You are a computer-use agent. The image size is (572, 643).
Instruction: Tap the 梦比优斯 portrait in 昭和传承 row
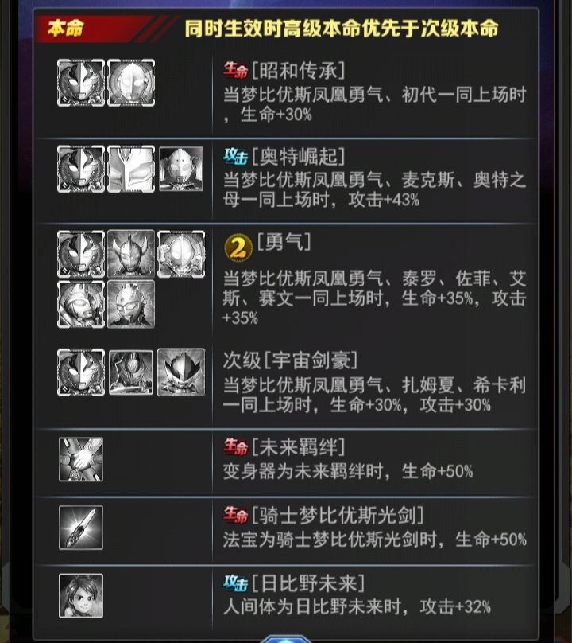pos(81,83)
